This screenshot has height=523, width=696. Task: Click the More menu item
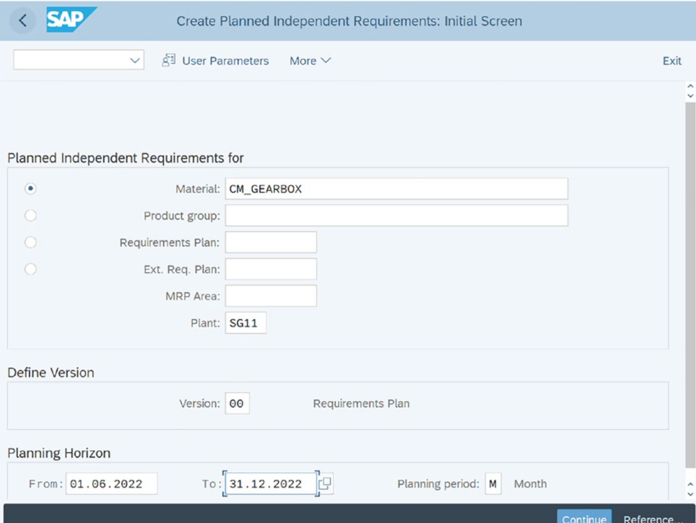tap(308, 60)
